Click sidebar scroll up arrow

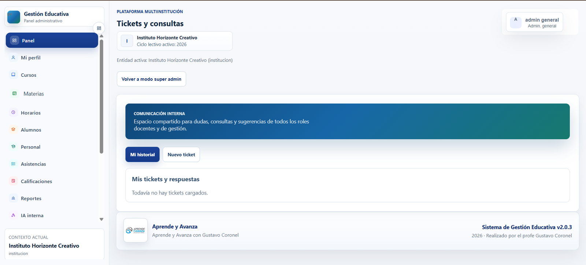tap(101, 36)
